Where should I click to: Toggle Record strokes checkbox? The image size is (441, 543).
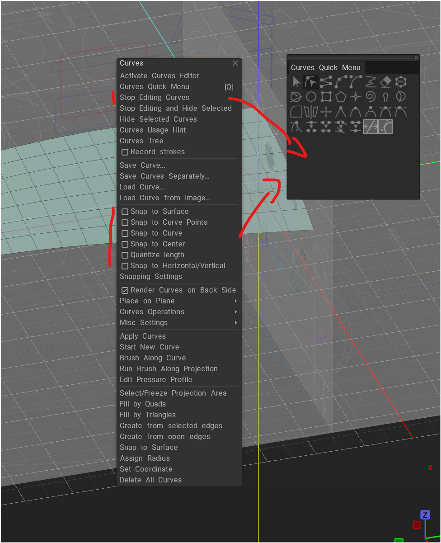coord(125,152)
